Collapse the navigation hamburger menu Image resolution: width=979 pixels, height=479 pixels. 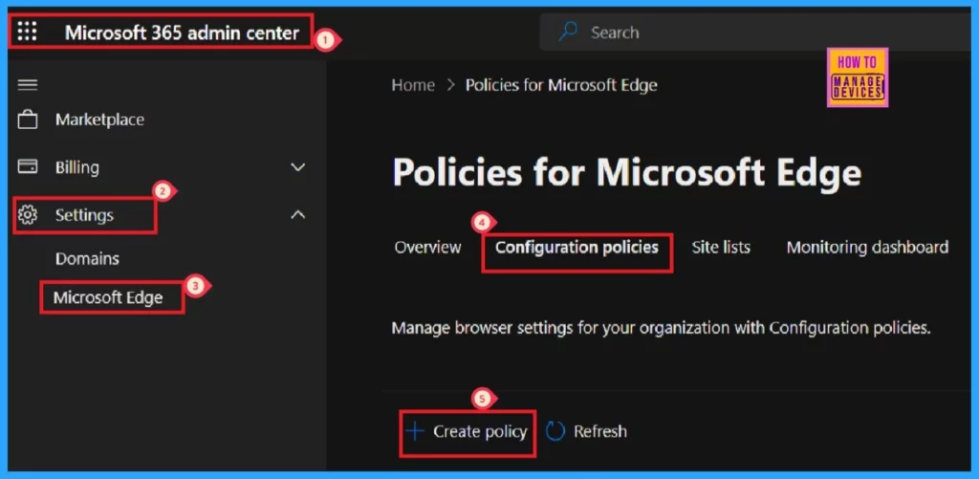coord(28,84)
